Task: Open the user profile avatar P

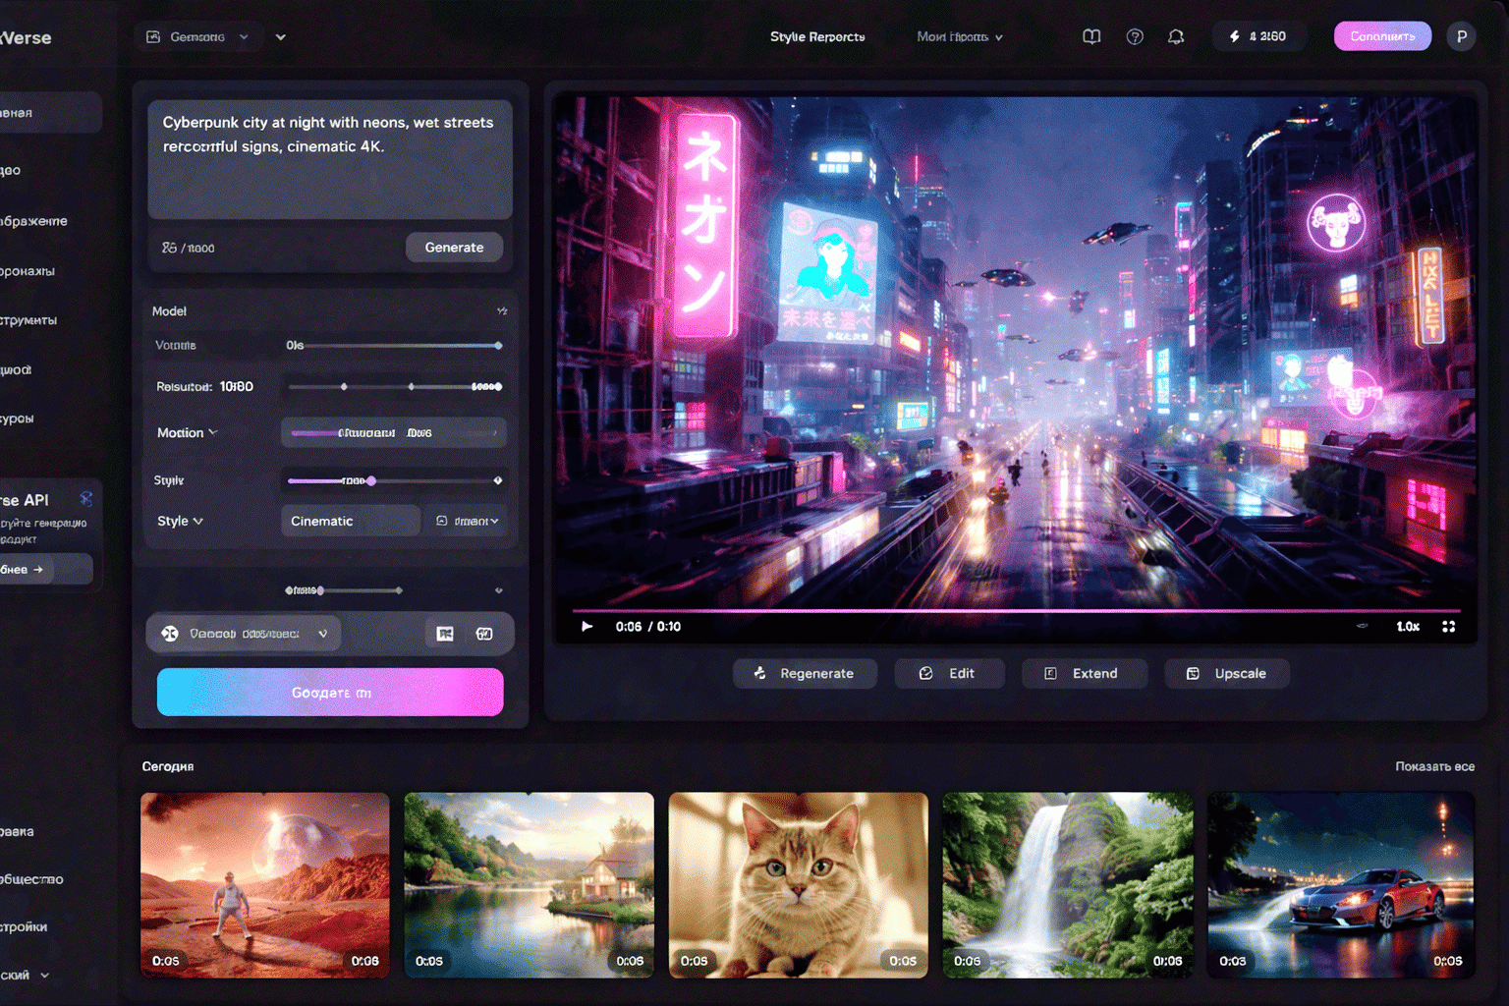Action: point(1461,36)
